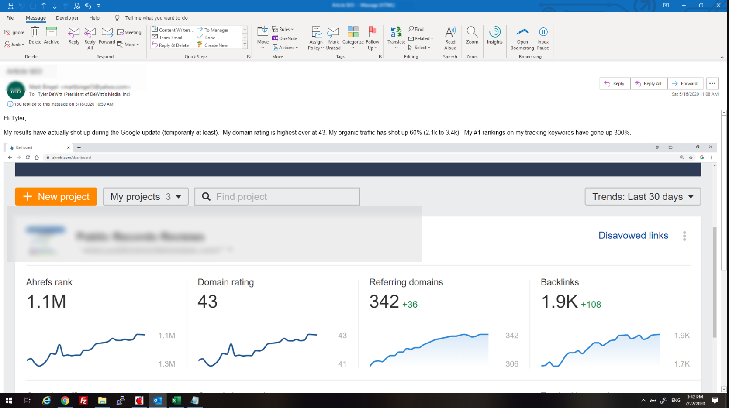Go to previous item with up arrow

tap(44, 6)
